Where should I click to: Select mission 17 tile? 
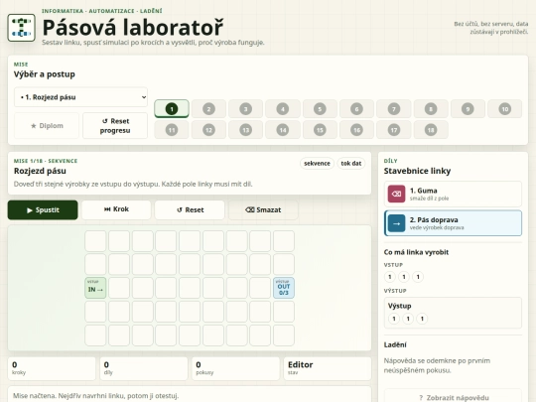394,130
